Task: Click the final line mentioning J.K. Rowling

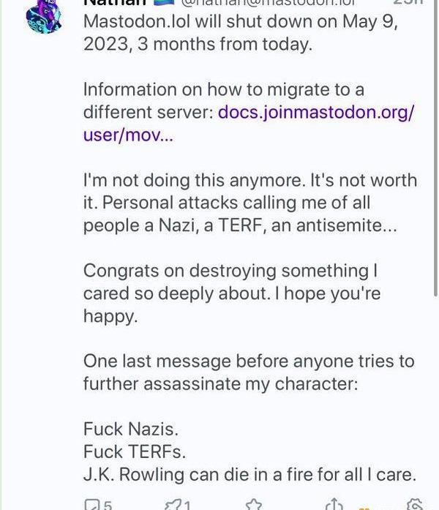Action: (249, 474)
